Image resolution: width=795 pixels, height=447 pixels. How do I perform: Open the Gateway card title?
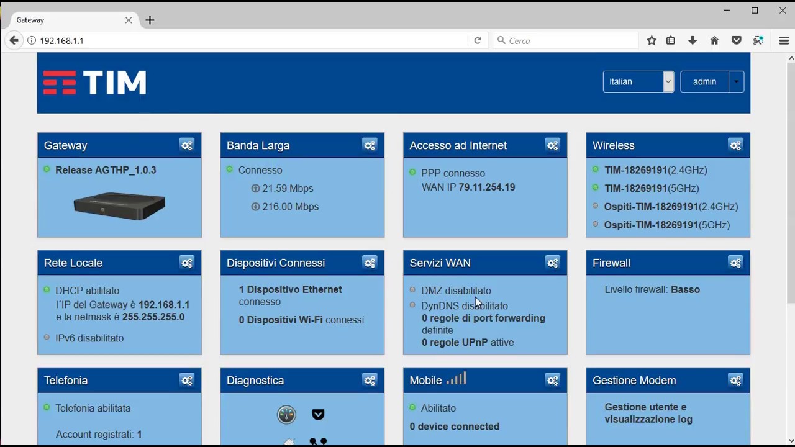click(x=65, y=145)
